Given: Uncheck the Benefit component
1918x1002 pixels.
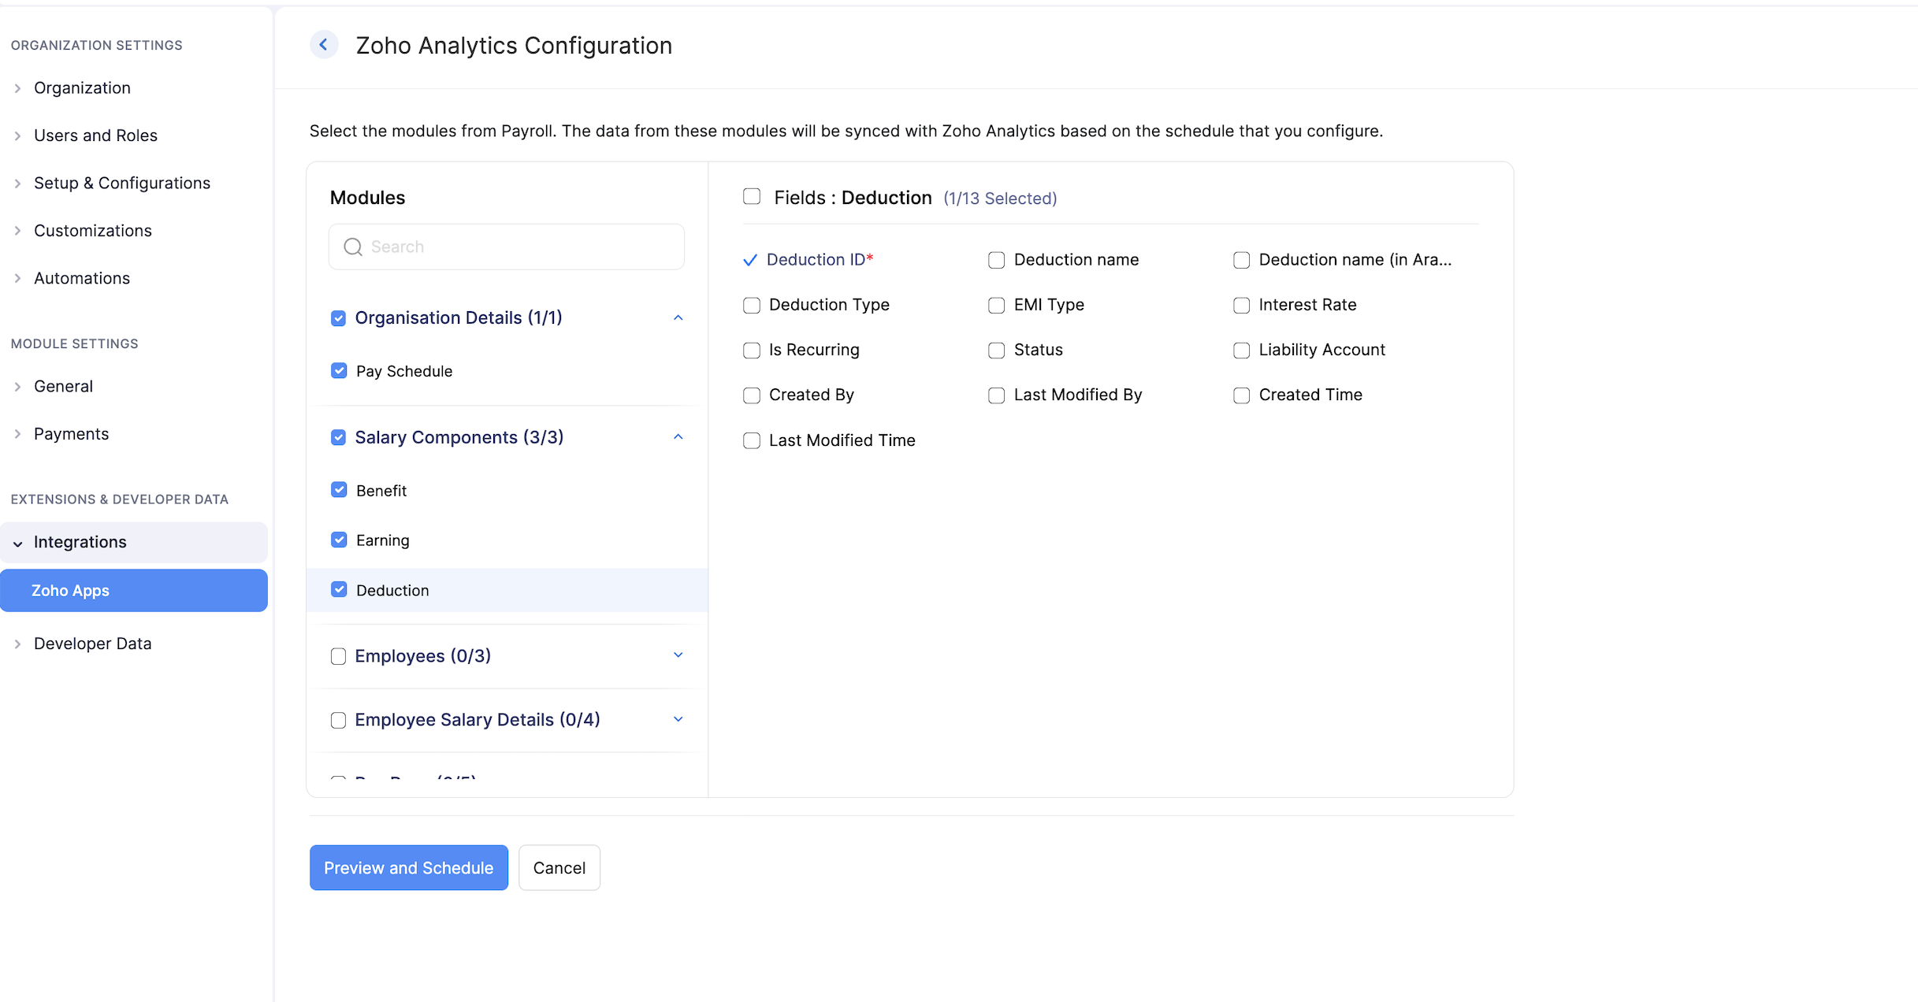Looking at the screenshot, I should pyautogui.click(x=338, y=489).
